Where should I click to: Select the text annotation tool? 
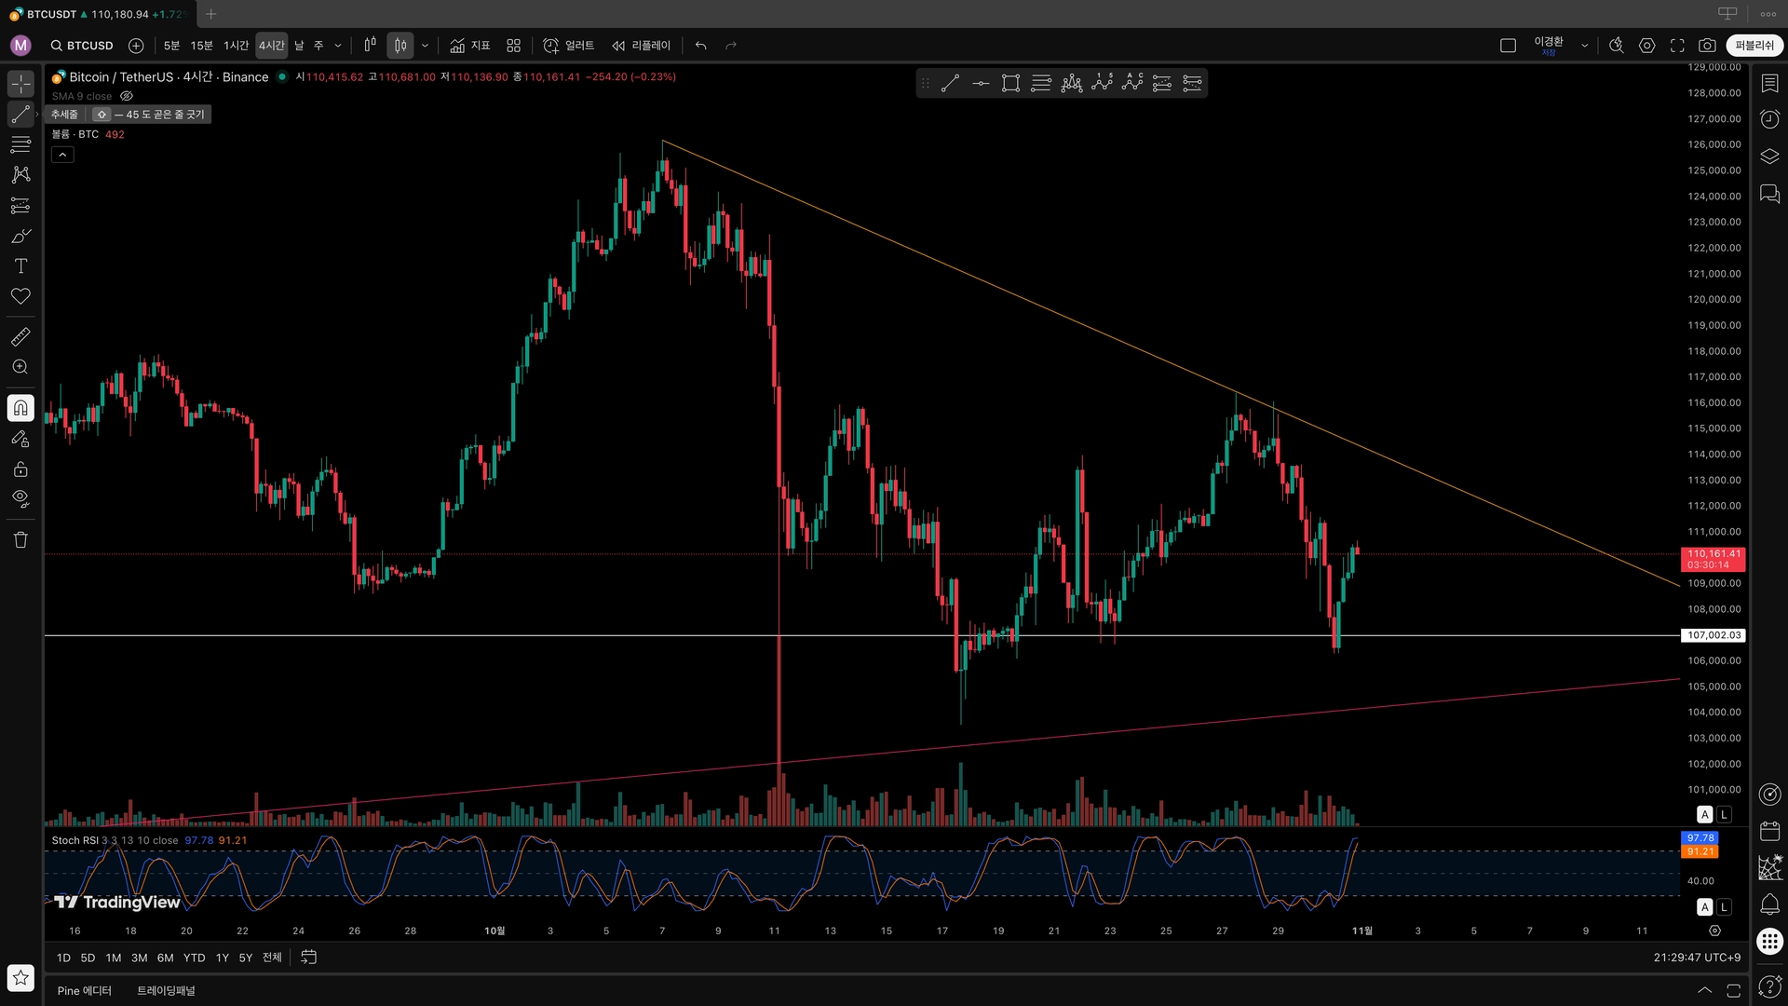tap(20, 266)
